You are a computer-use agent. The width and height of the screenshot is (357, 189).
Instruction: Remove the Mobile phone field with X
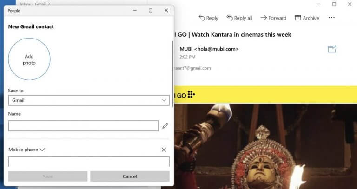[164, 150]
